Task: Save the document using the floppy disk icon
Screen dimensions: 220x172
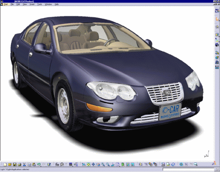Action: (15, 164)
